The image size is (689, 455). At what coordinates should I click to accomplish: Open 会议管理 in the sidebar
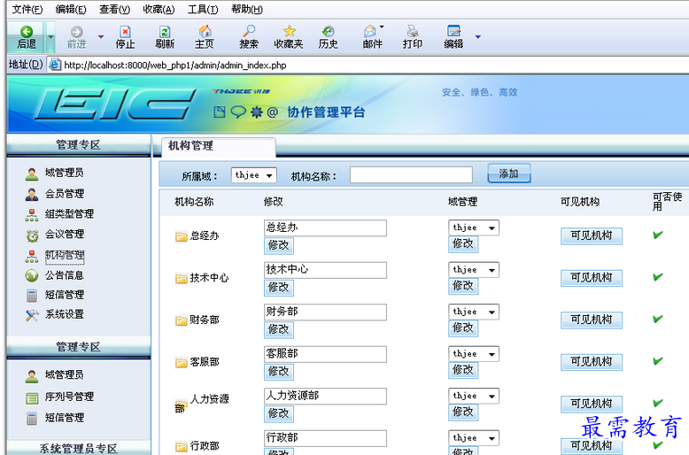click(65, 235)
